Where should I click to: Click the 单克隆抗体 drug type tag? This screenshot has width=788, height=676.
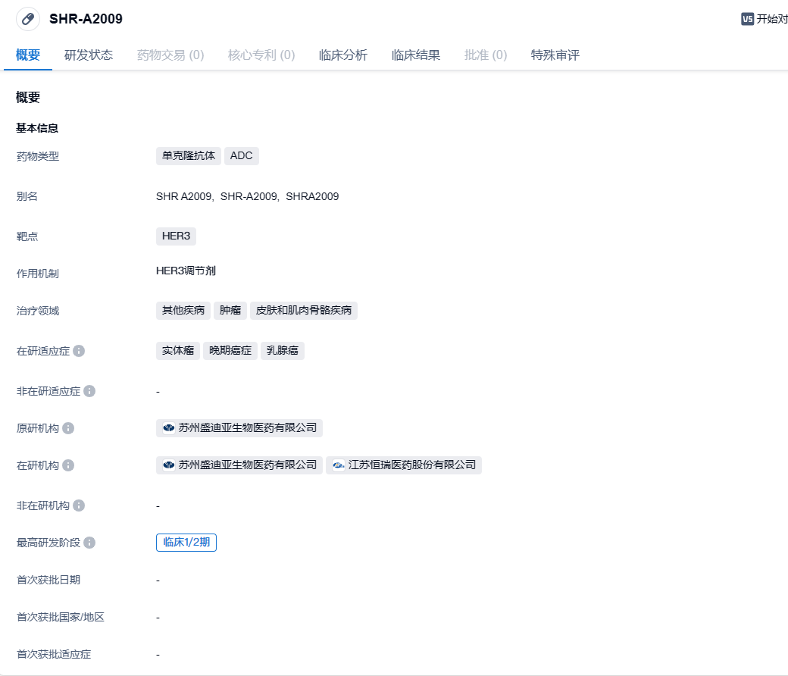click(189, 156)
